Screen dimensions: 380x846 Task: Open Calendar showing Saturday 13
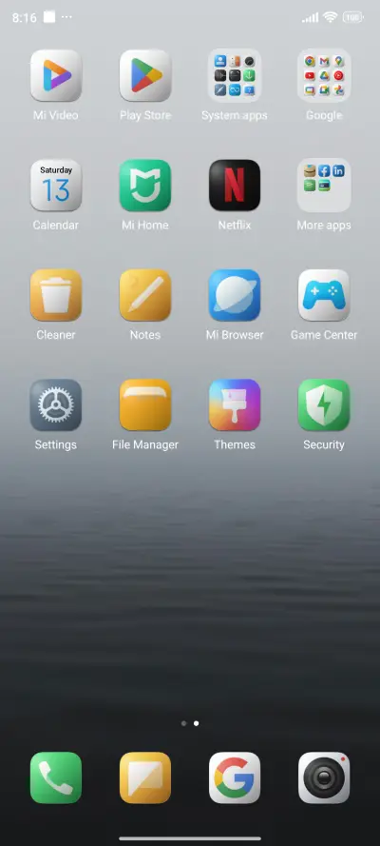click(56, 185)
